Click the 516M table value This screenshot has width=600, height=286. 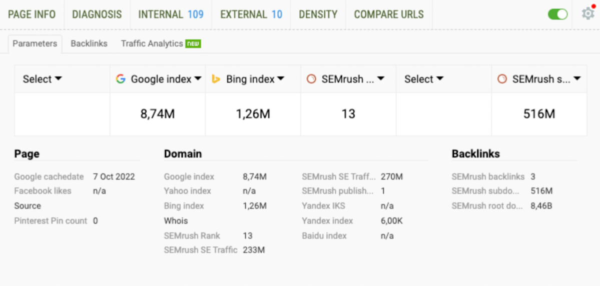539,114
